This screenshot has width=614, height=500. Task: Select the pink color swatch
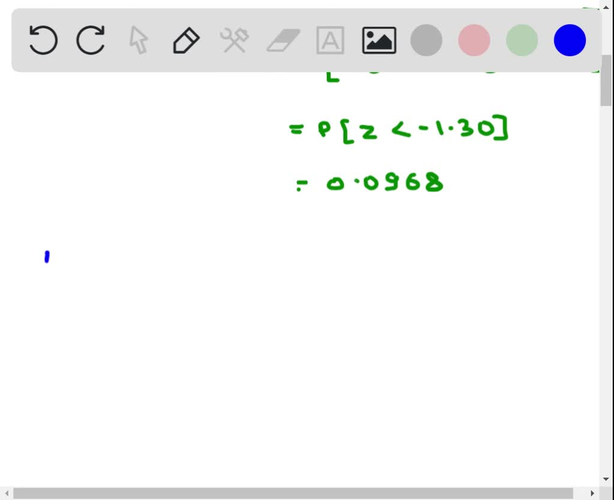[474, 40]
